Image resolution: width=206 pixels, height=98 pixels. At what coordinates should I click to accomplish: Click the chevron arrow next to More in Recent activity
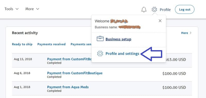pos(191,33)
